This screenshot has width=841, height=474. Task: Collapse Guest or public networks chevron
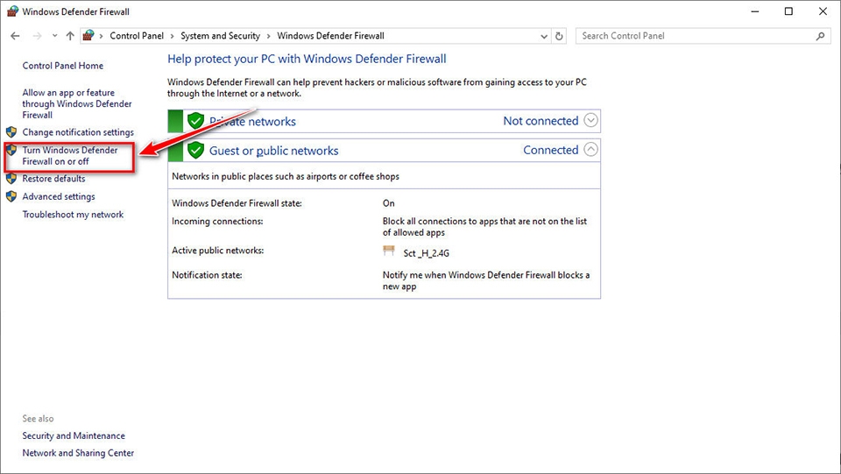point(590,149)
